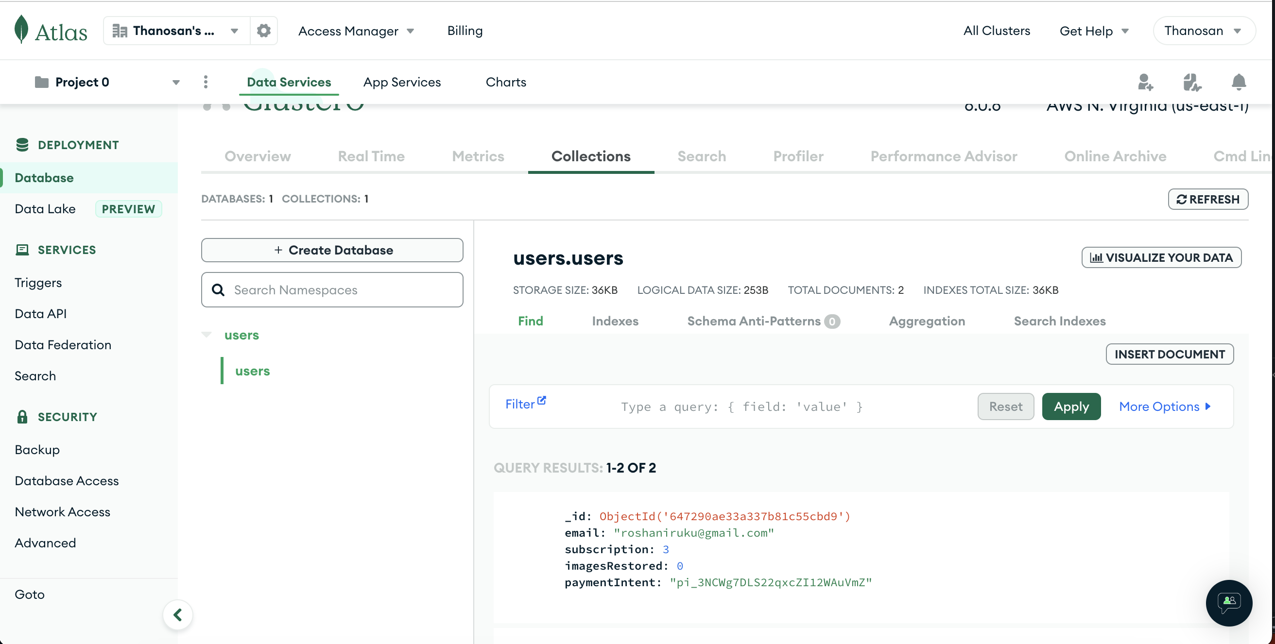The image size is (1275, 644).
Task: Switch to the Aggregation tab
Action: 927,321
